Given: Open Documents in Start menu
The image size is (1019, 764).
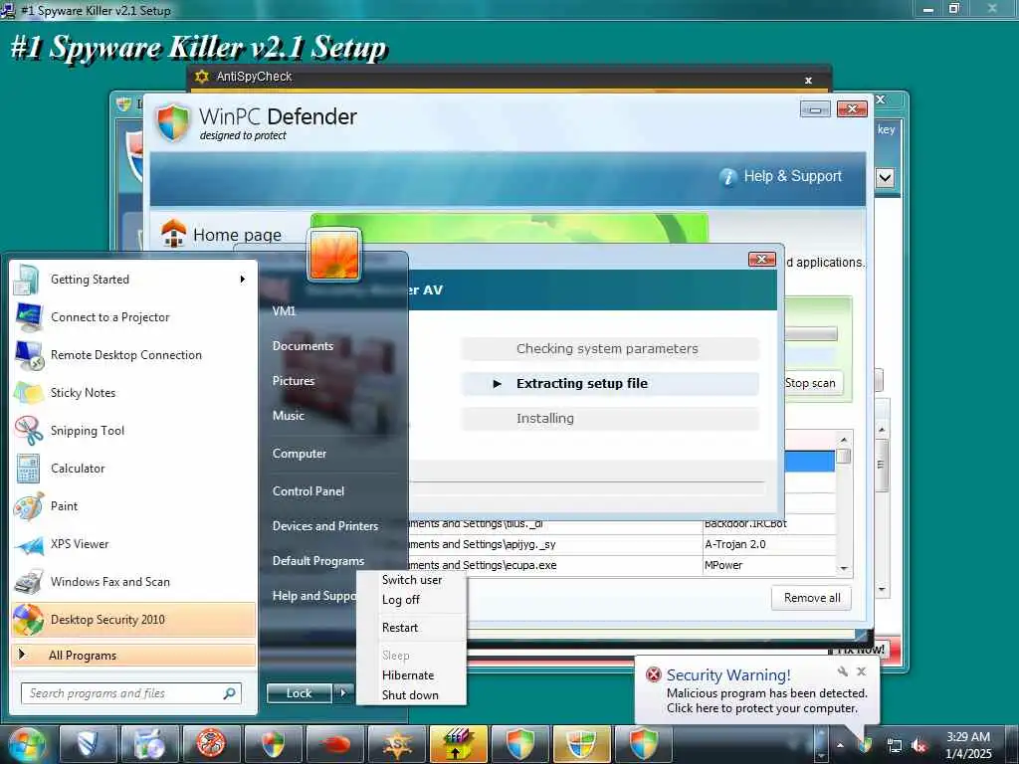Looking at the screenshot, I should [x=303, y=346].
